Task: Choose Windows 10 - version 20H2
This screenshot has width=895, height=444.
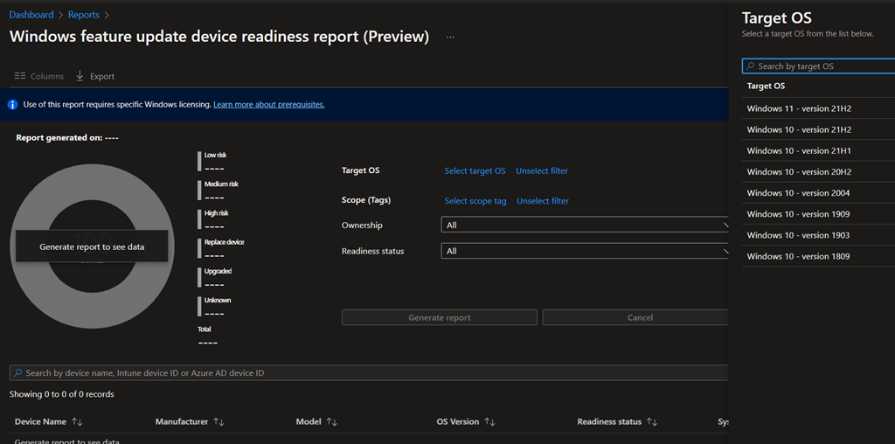Action: click(799, 172)
